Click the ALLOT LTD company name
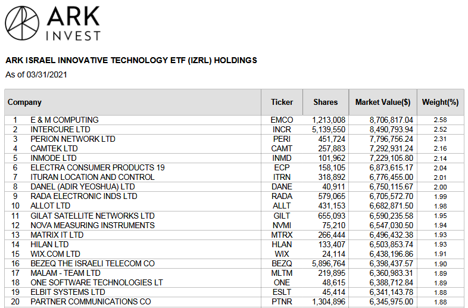The height and width of the screenshot is (308, 468). point(51,206)
